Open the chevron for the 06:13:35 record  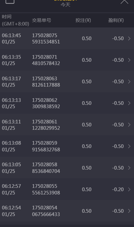tap(129, 60)
